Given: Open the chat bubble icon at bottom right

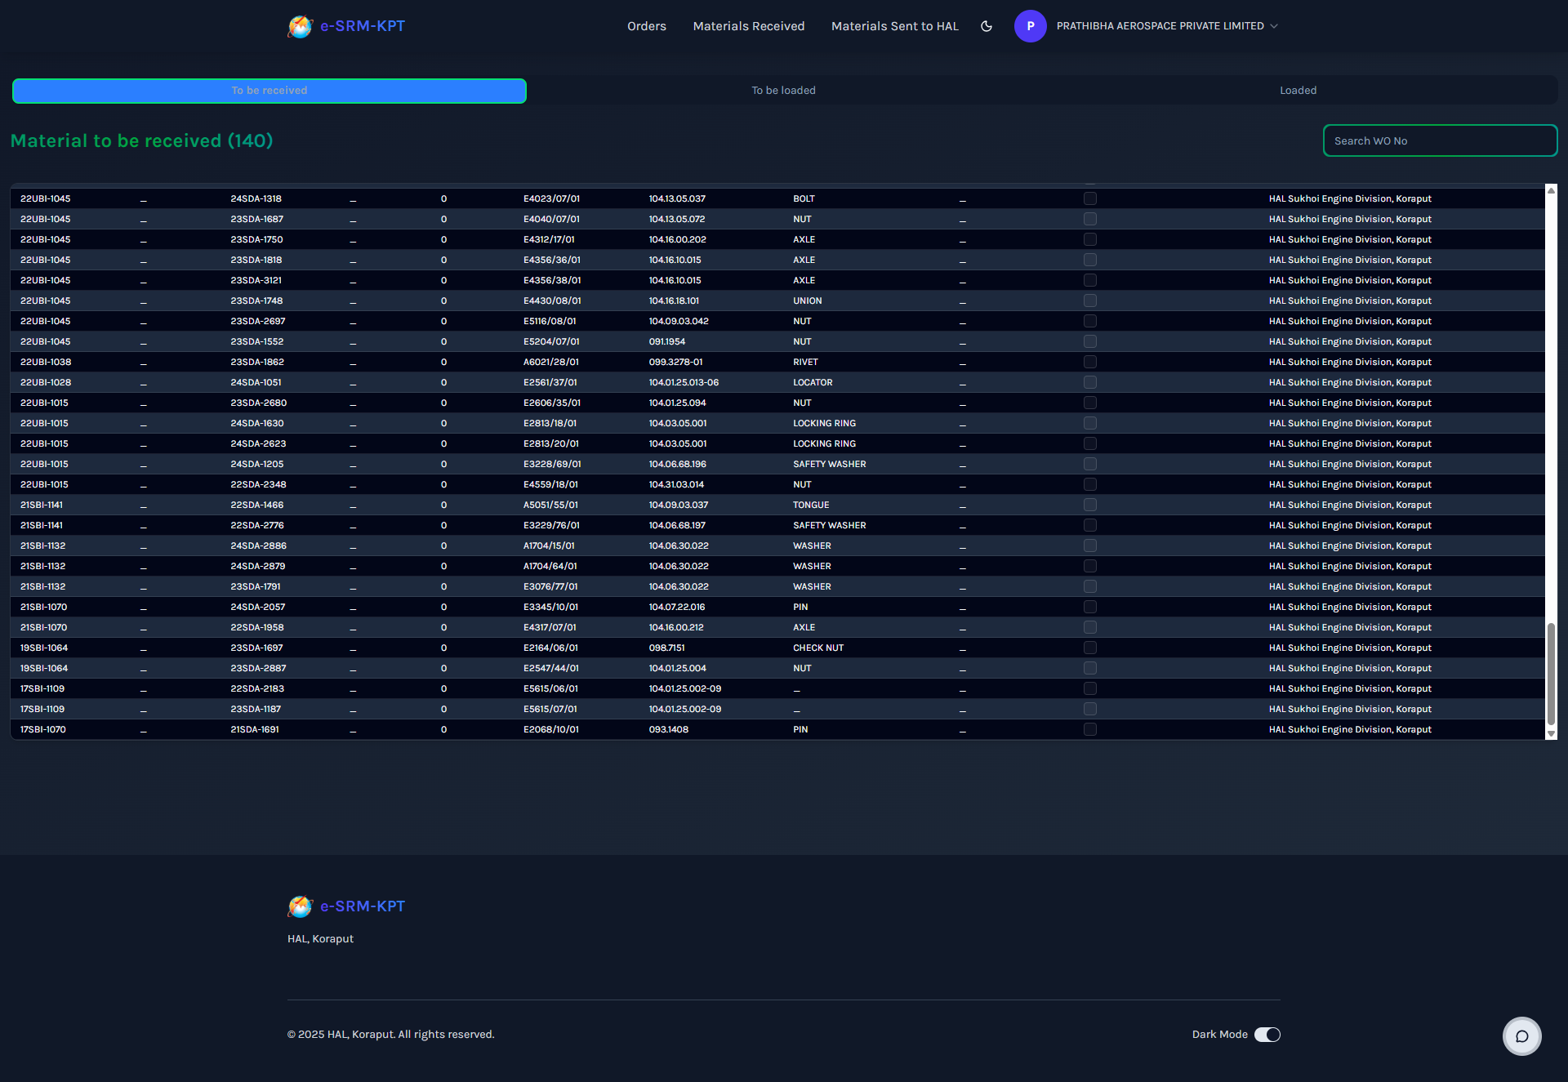Looking at the screenshot, I should pyautogui.click(x=1521, y=1036).
